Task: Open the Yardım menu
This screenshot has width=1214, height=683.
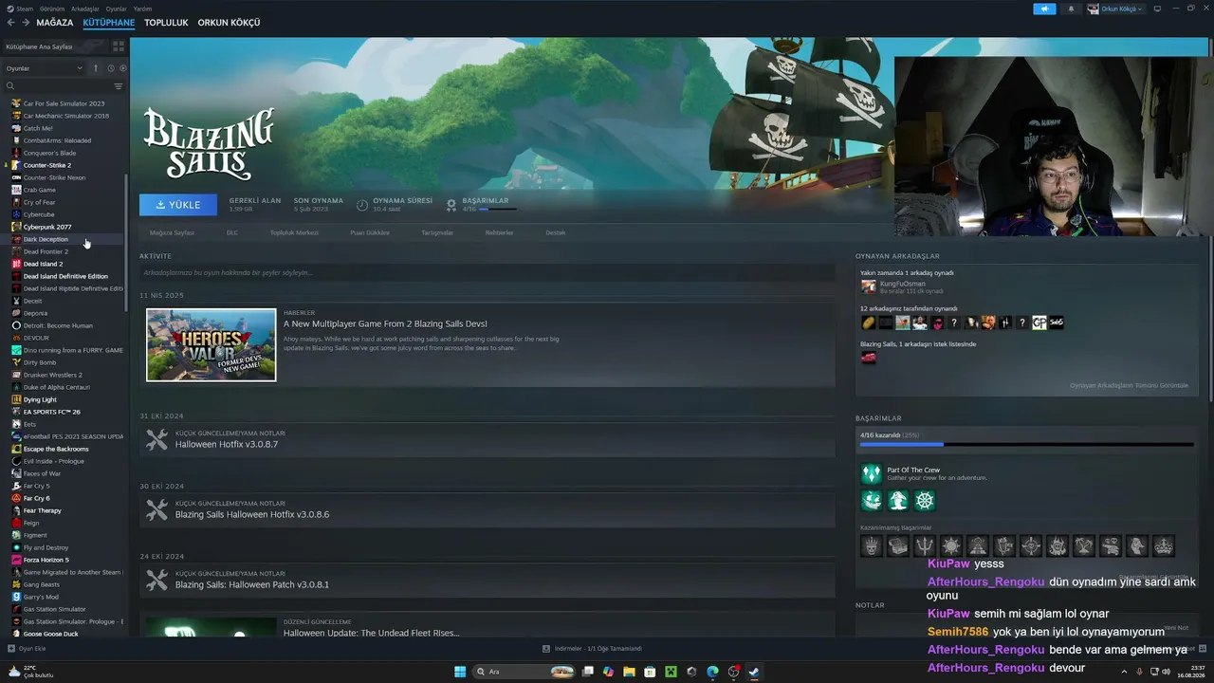Action: click(x=142, y=9)
